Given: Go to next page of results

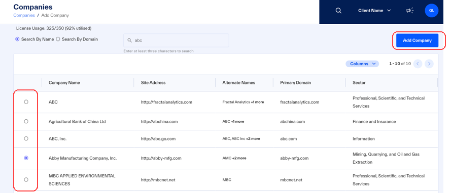Looking at the screenshot, I should pos(429,64).
